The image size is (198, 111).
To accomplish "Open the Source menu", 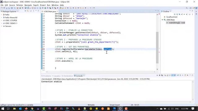I will click(12, 5).
